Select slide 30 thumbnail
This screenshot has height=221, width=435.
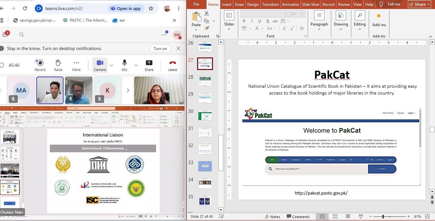tap(205, 115)
